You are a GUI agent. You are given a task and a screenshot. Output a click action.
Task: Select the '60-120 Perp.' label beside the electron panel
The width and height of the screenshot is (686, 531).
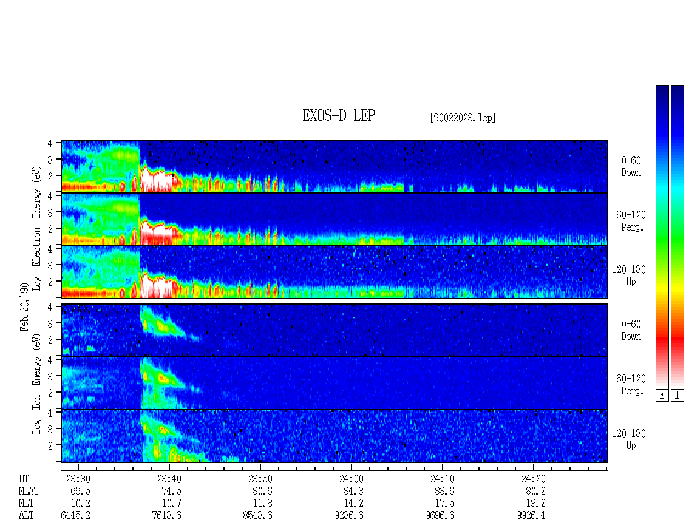click(x=631, y=221)
